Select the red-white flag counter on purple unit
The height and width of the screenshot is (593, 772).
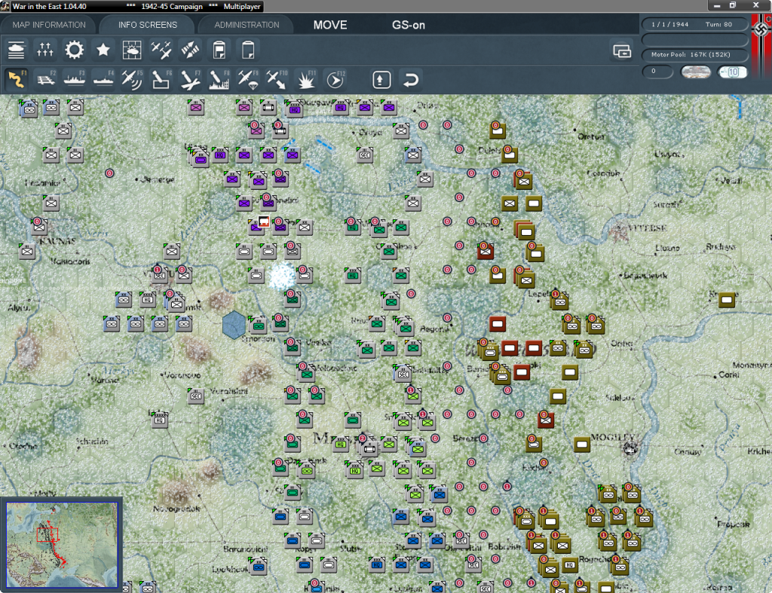(264, 222)
